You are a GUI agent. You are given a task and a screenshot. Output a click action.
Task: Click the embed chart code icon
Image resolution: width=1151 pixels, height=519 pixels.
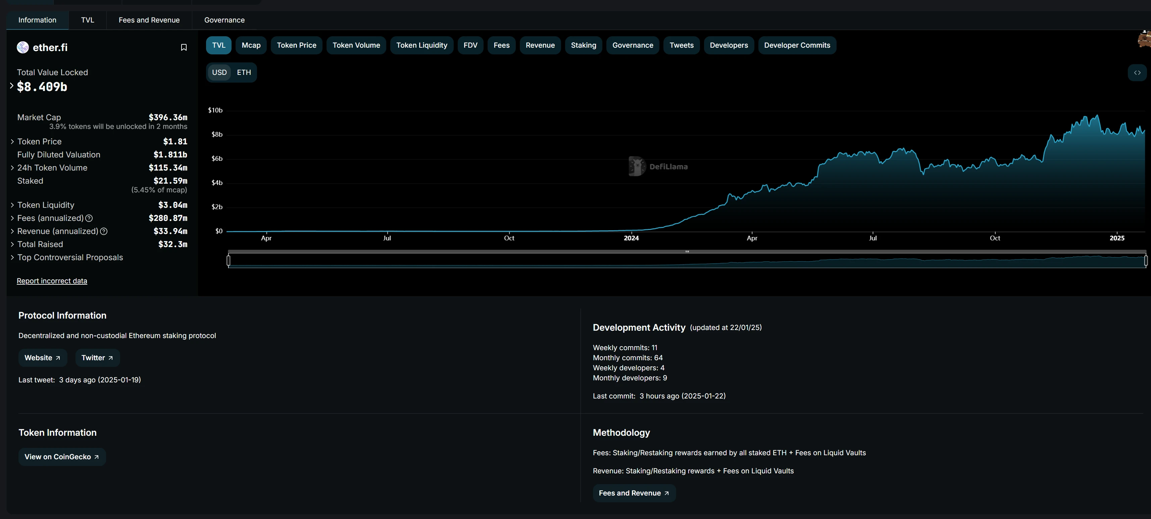click(1137, 73)
